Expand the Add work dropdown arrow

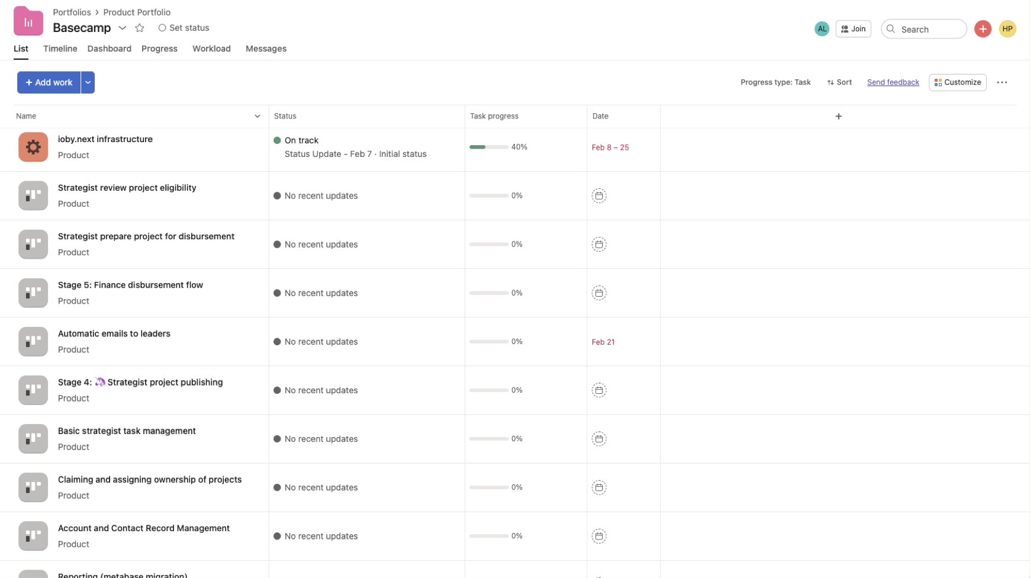click(88, 82)
